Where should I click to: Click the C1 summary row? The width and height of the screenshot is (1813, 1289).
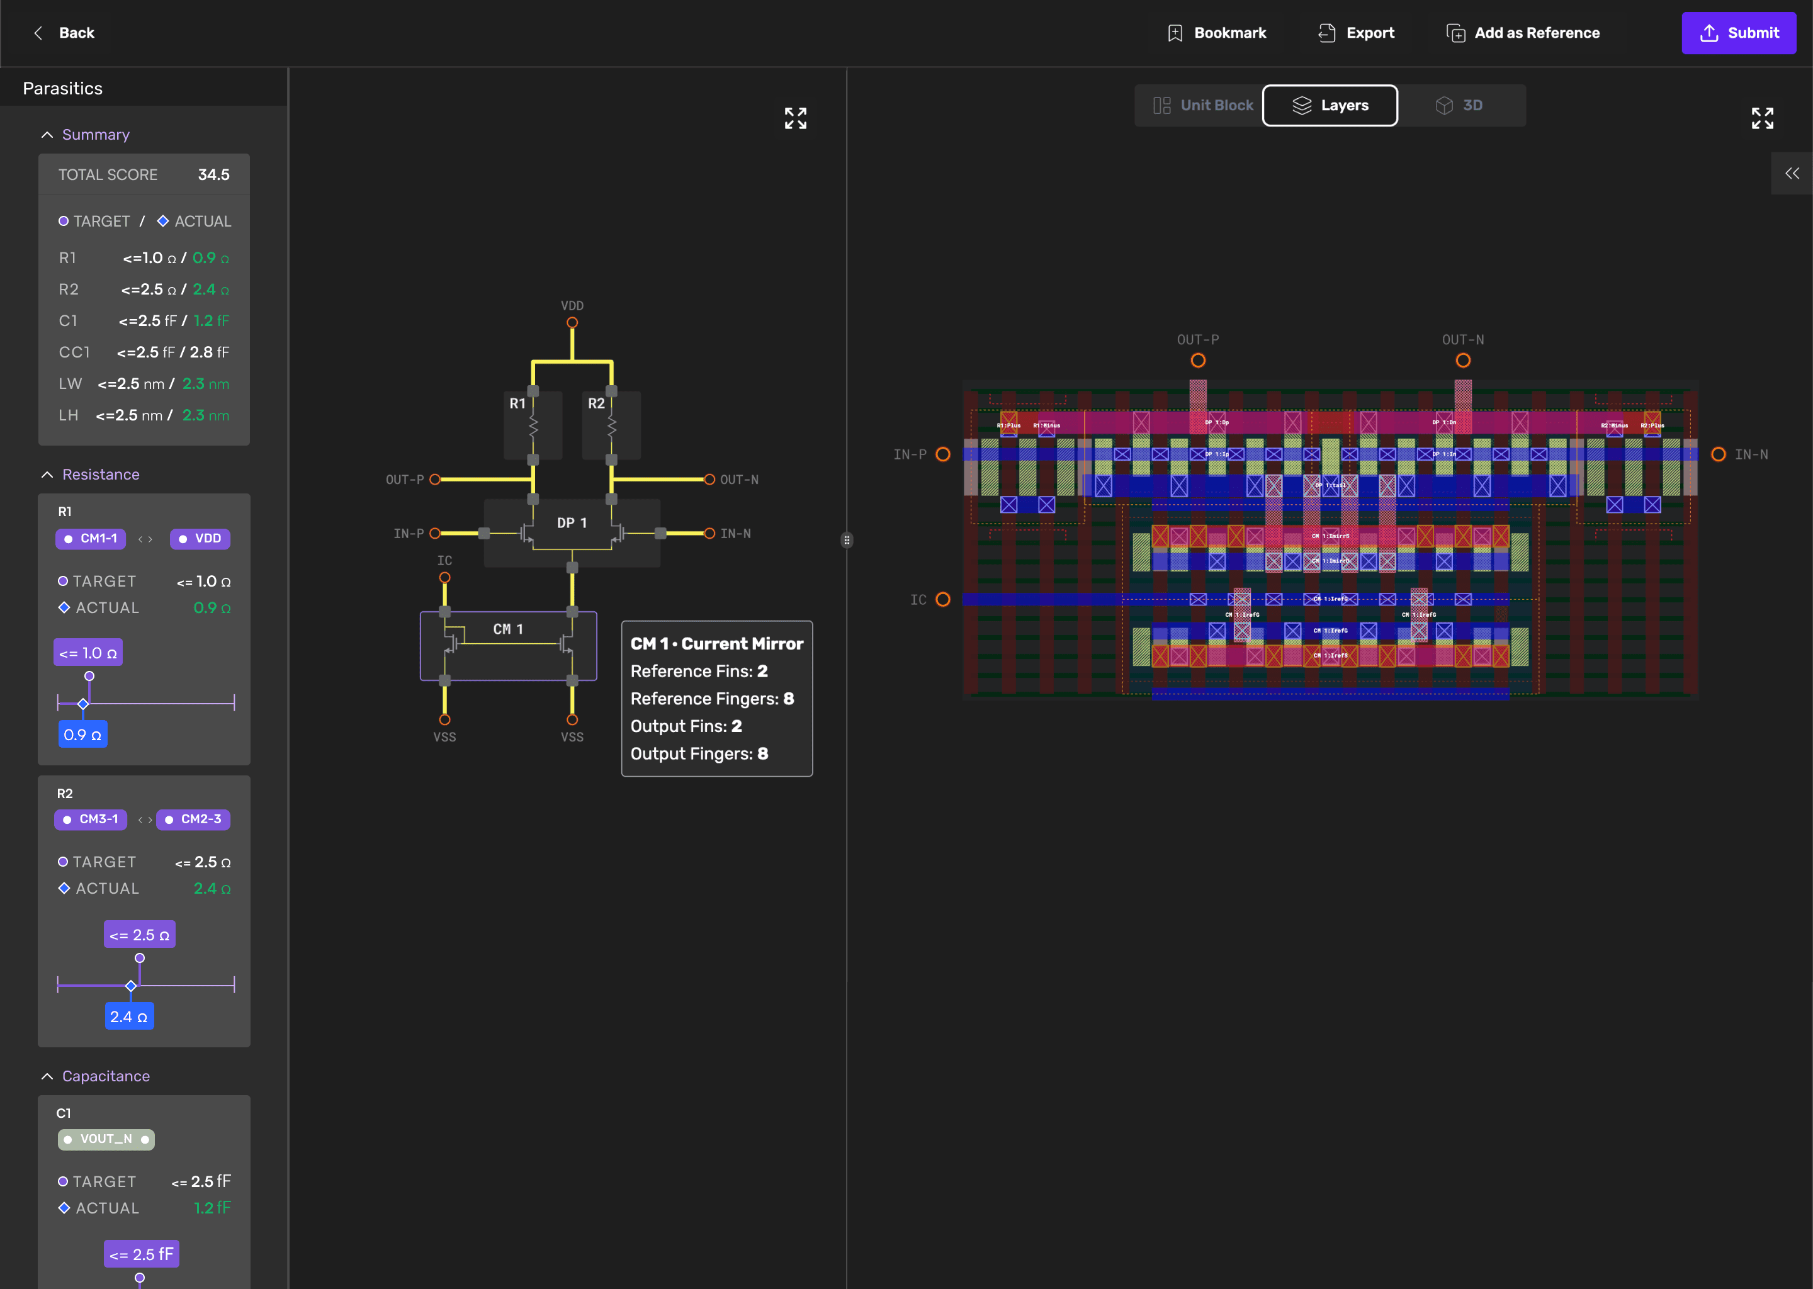pyautogui.click(x=144, y=320)
